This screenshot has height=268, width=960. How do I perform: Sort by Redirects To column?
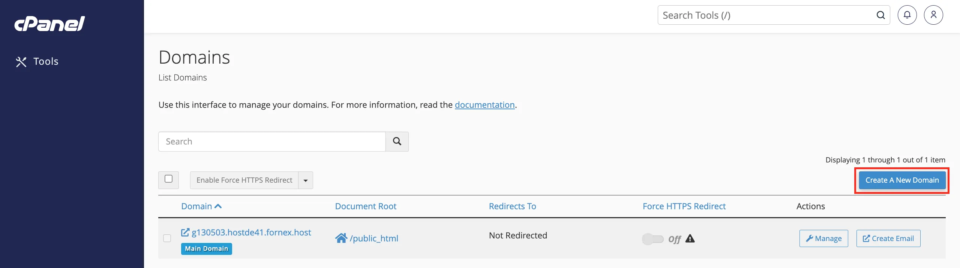point(512,206)
